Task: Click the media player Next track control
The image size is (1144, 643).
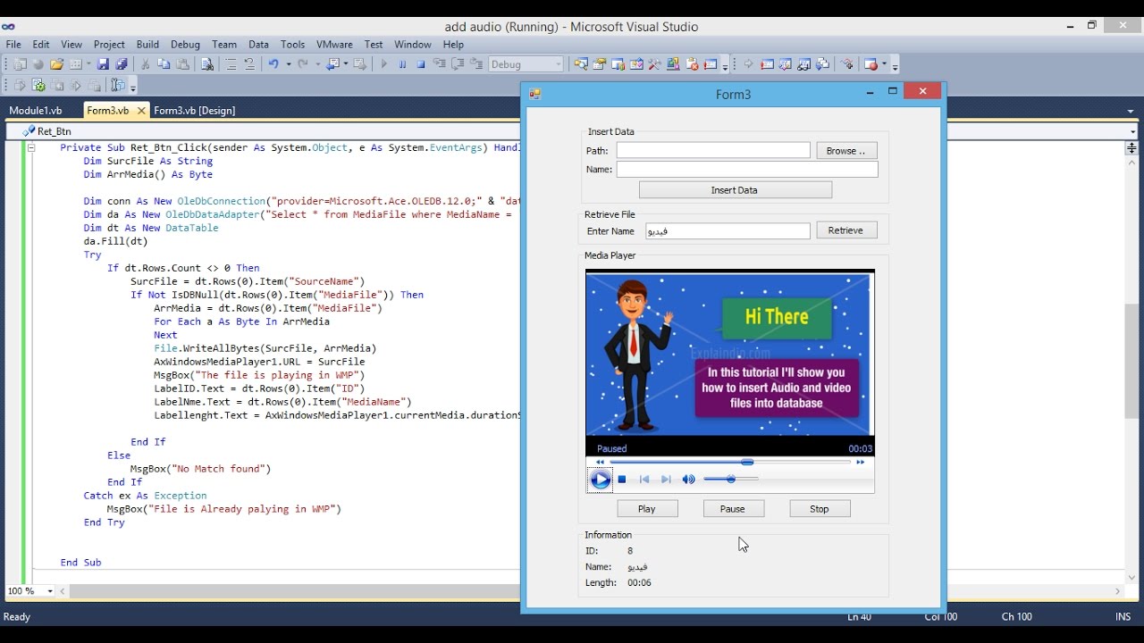Action: click(666, 480)
